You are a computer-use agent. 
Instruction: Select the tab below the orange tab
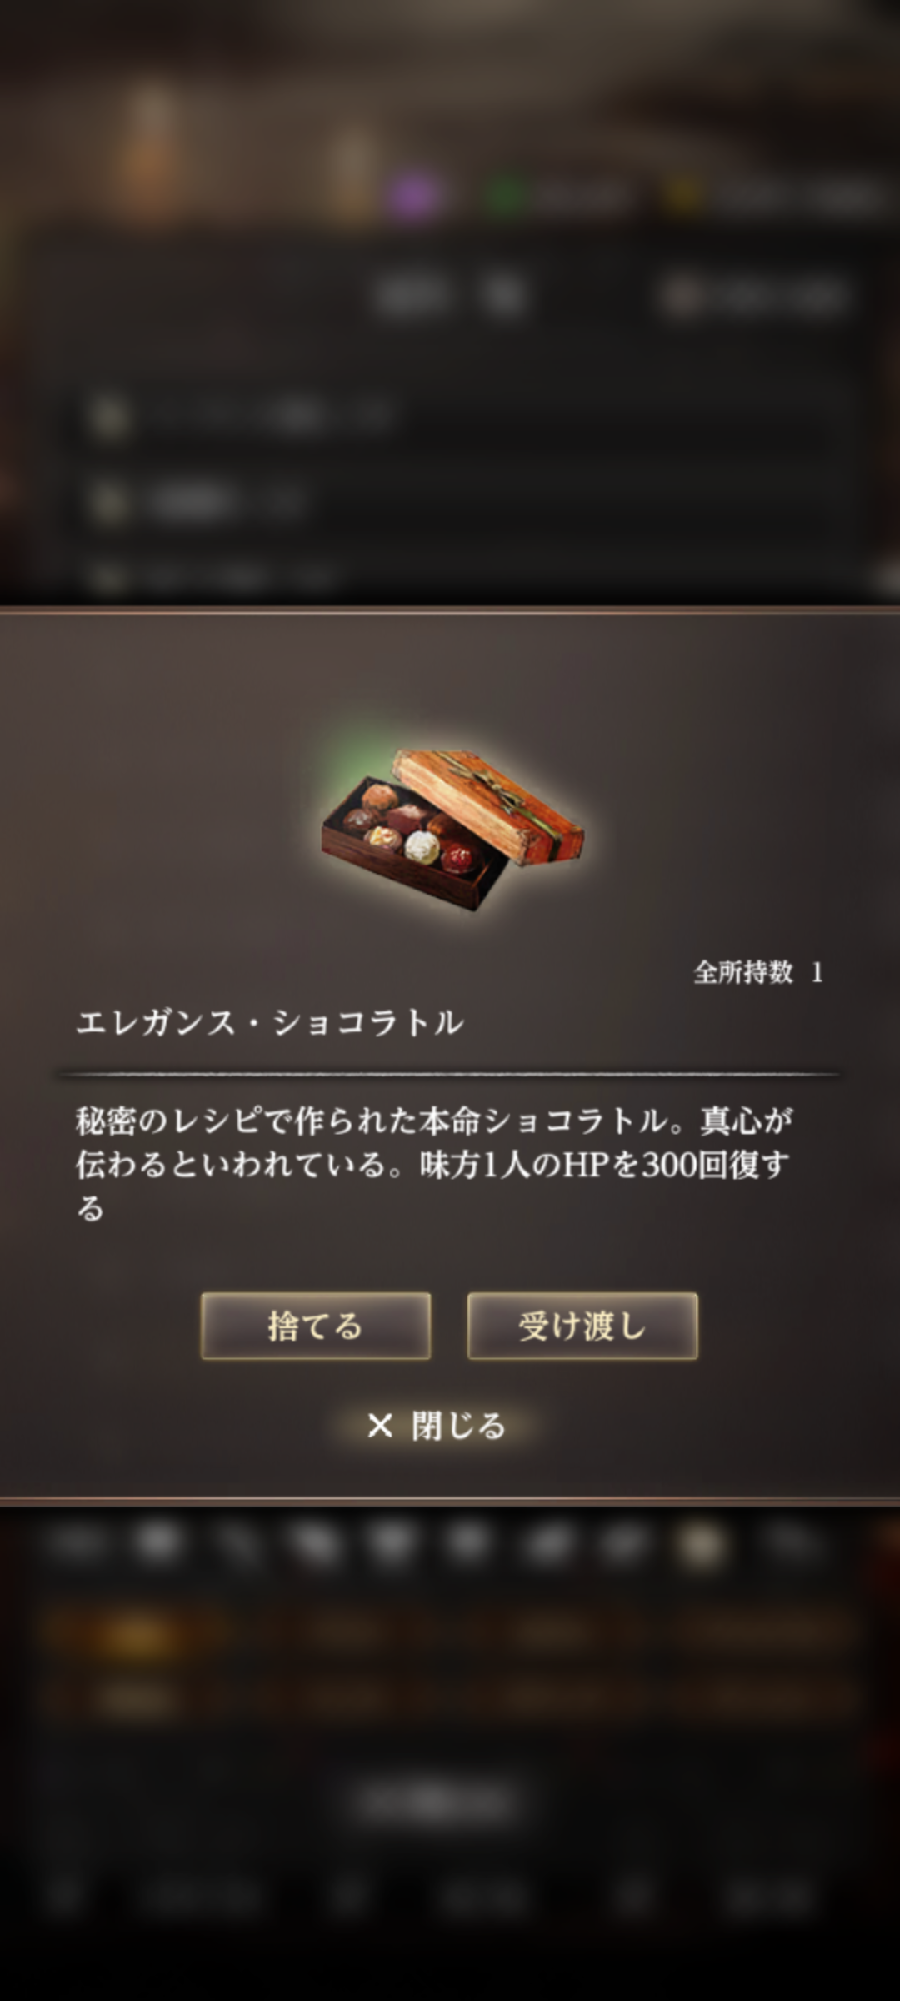click(x=137, y=1696)
